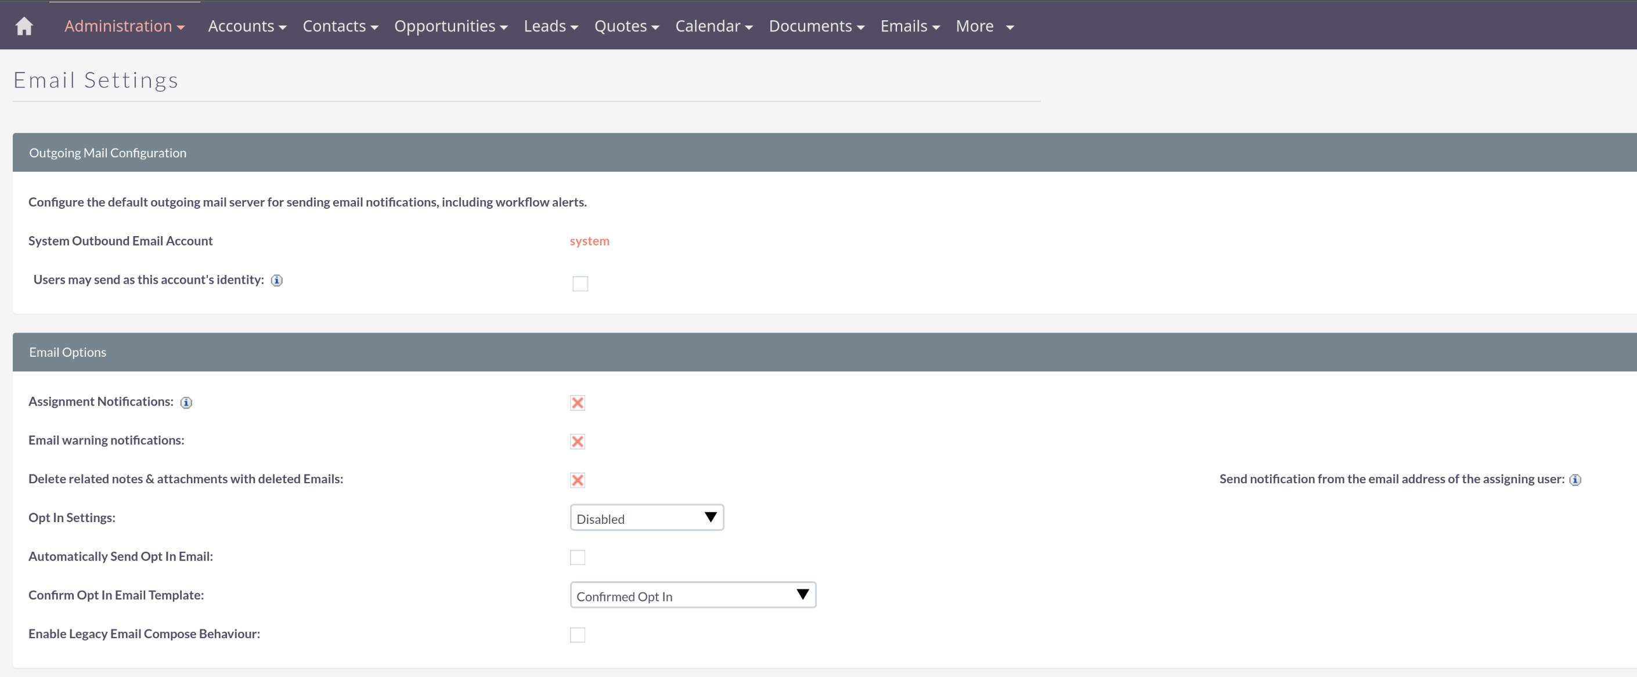Open Confirm Opt In Email Template dropdown
The height and width of the screenshot is (677, 1637).
pyautogui.click(x=692, y=595)
